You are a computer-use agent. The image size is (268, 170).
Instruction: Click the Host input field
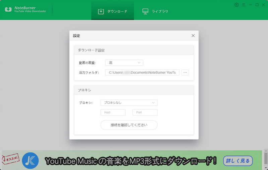point(113,113)
